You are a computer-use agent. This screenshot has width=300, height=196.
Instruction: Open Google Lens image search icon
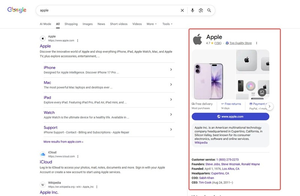tap(201, 10)
